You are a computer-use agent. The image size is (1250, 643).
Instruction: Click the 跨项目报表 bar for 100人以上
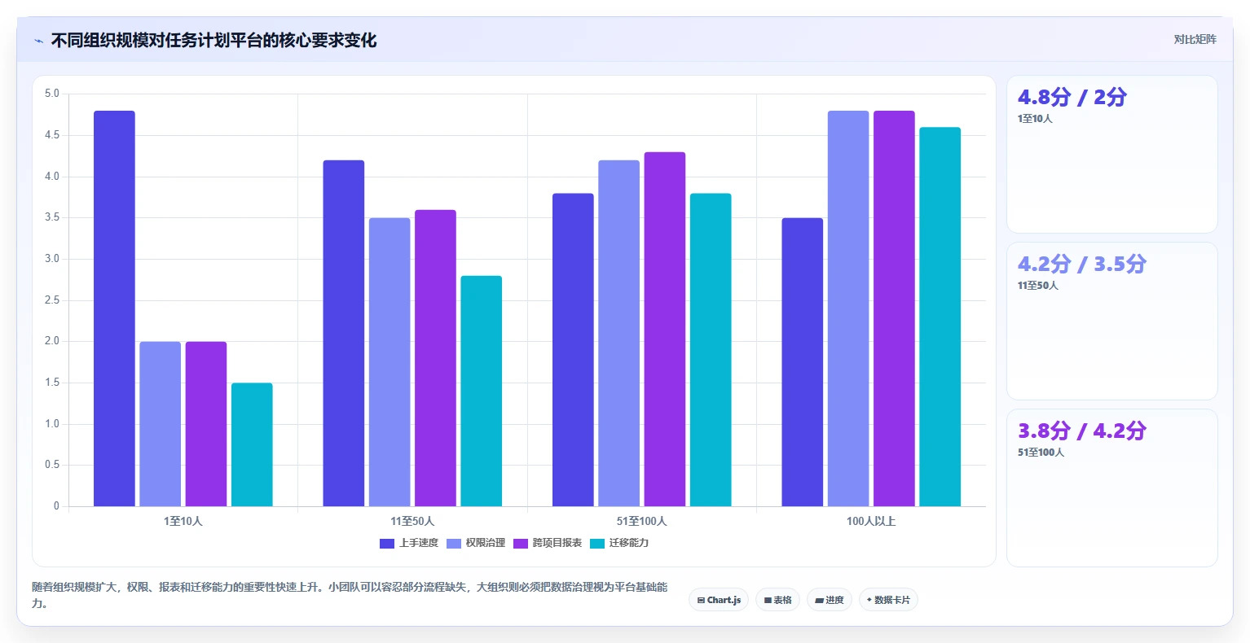[x=894, y=308]
